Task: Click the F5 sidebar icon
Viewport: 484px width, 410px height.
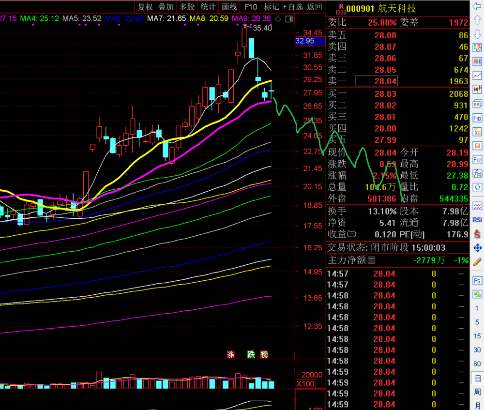Action: click(477, 281)
